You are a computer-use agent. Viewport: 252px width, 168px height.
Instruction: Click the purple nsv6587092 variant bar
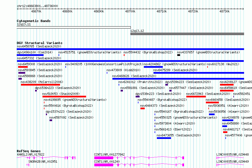click(51, 120)
